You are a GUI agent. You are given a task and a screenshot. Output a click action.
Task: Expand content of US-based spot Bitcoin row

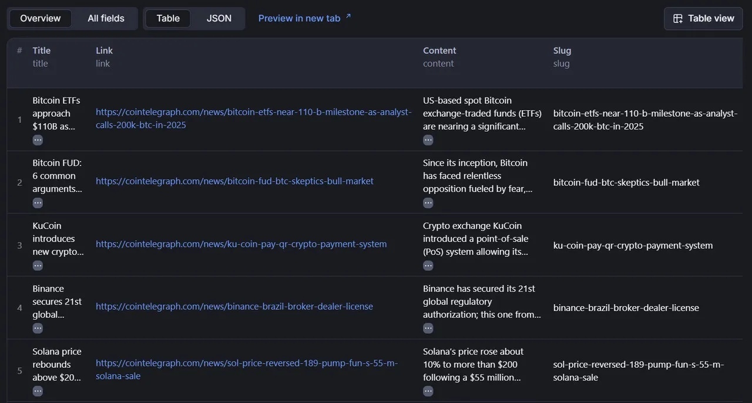click(x=428, y=140)
